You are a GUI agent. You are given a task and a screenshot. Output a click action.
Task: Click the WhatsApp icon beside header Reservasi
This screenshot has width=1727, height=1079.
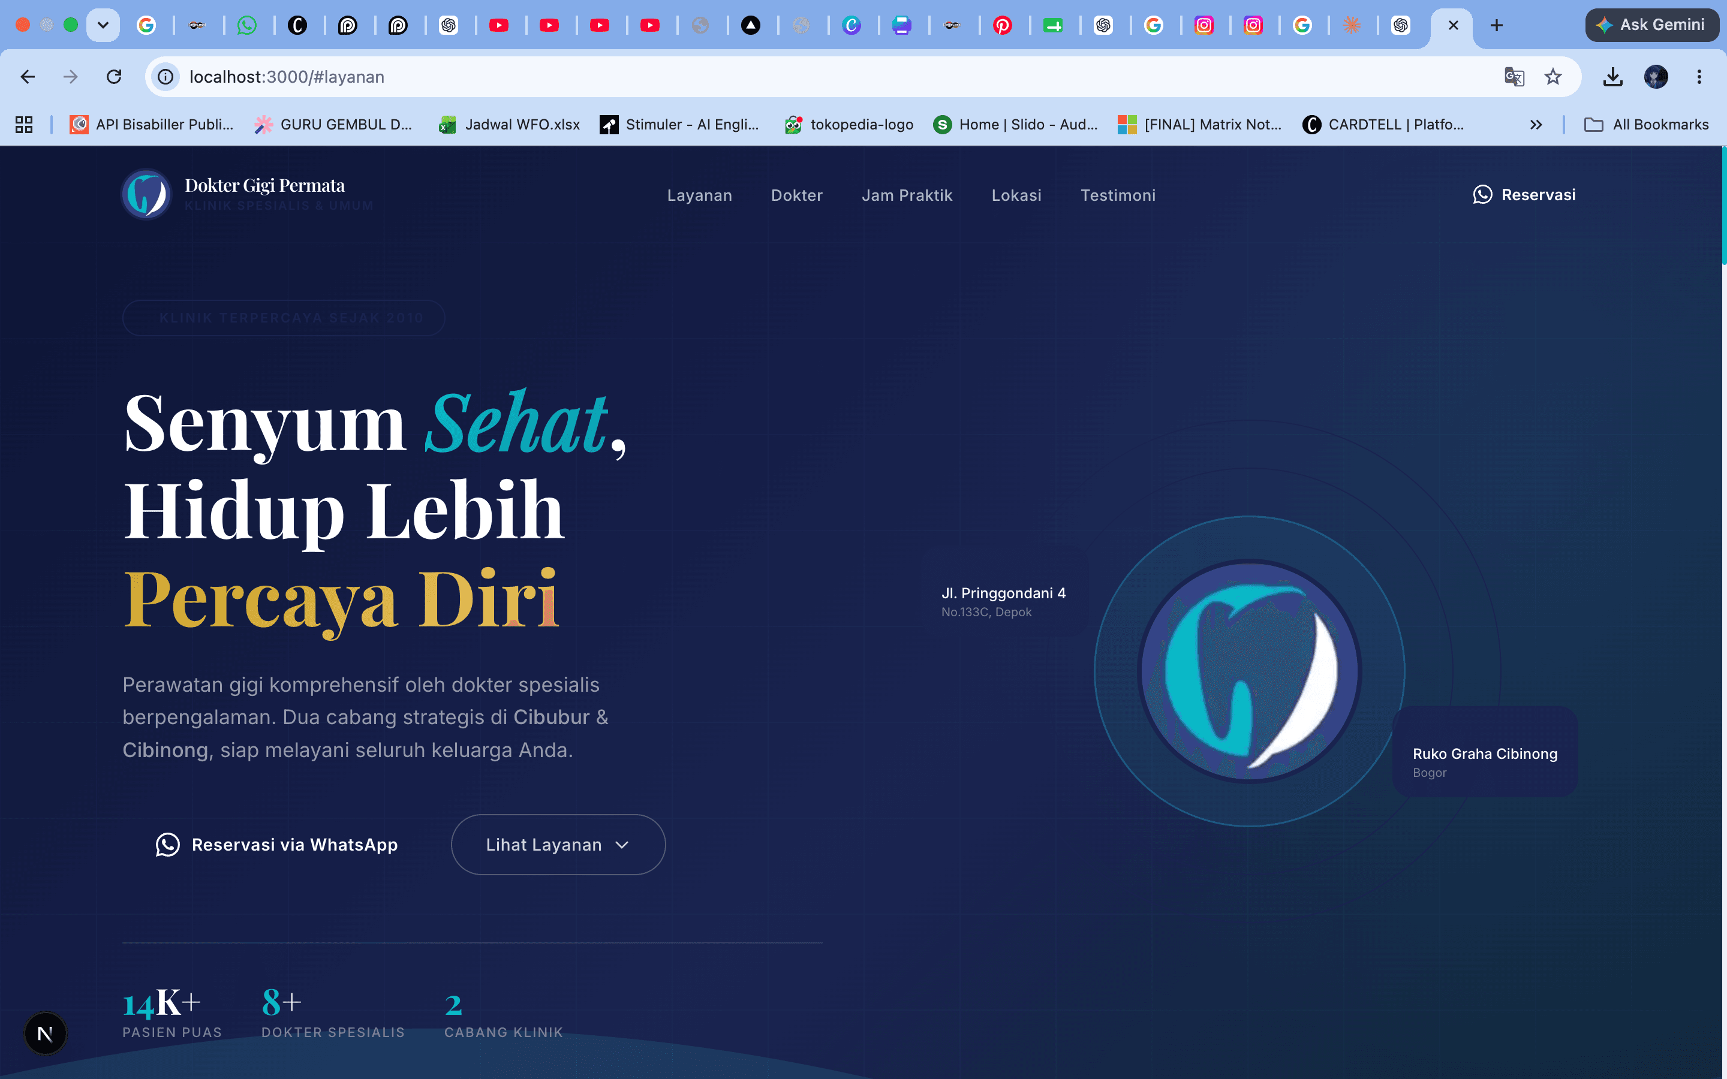point(1482,194)
